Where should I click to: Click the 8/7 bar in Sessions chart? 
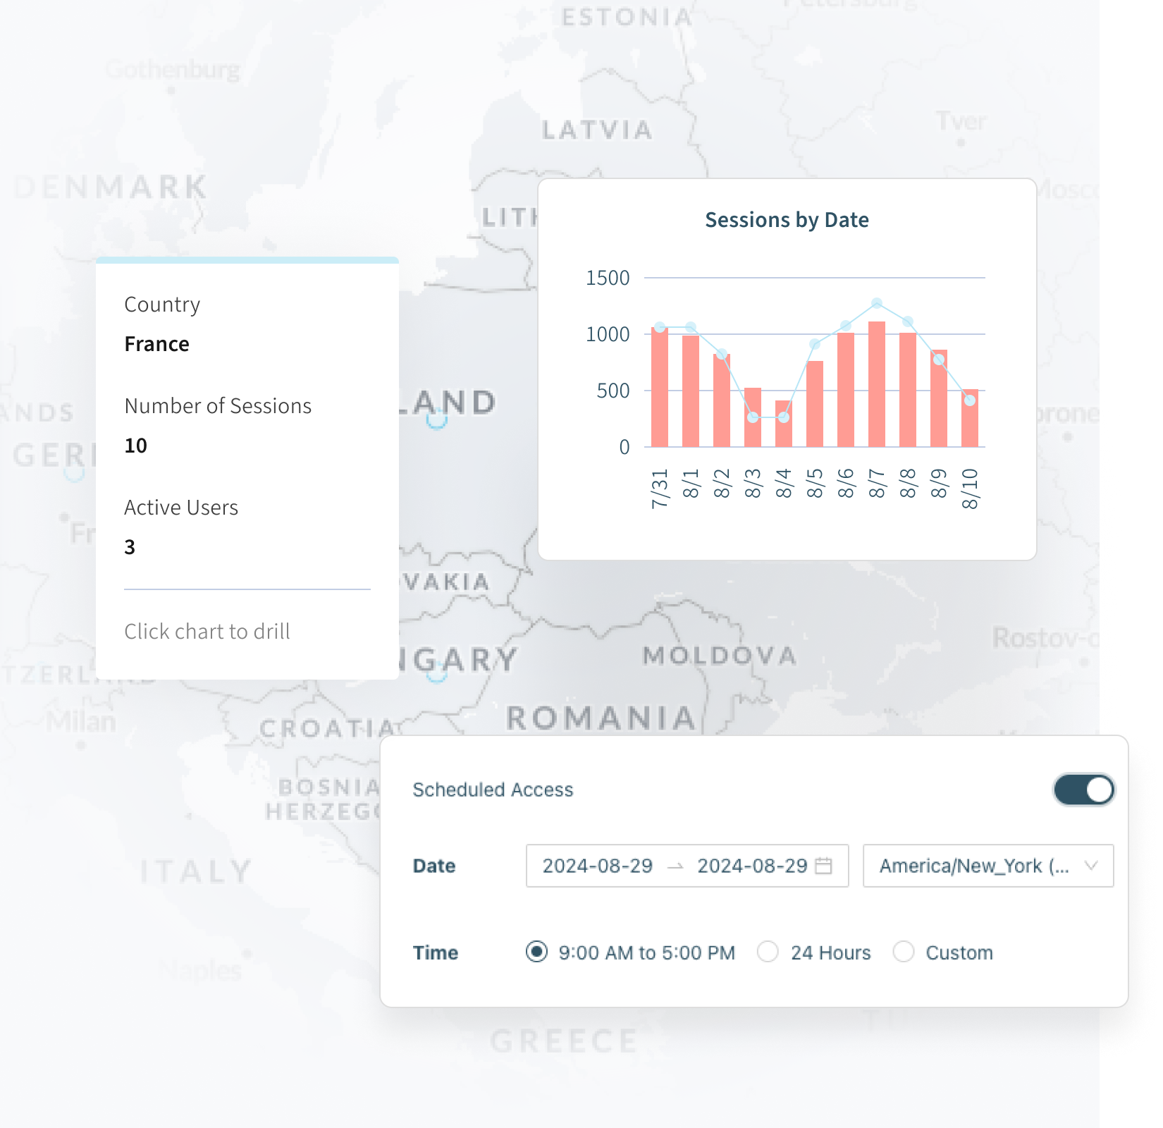click(877, 384)
